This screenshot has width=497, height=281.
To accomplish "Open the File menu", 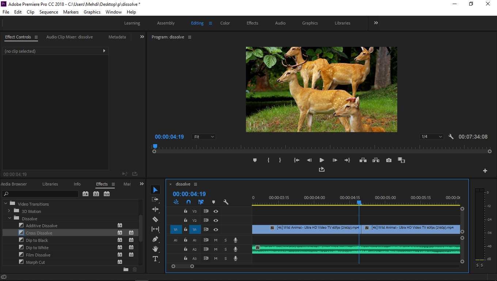I will coord(6,12).
